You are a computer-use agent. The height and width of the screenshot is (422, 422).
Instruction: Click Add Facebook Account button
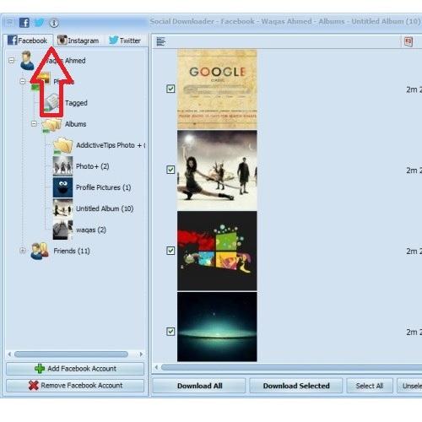click(75, 369)
